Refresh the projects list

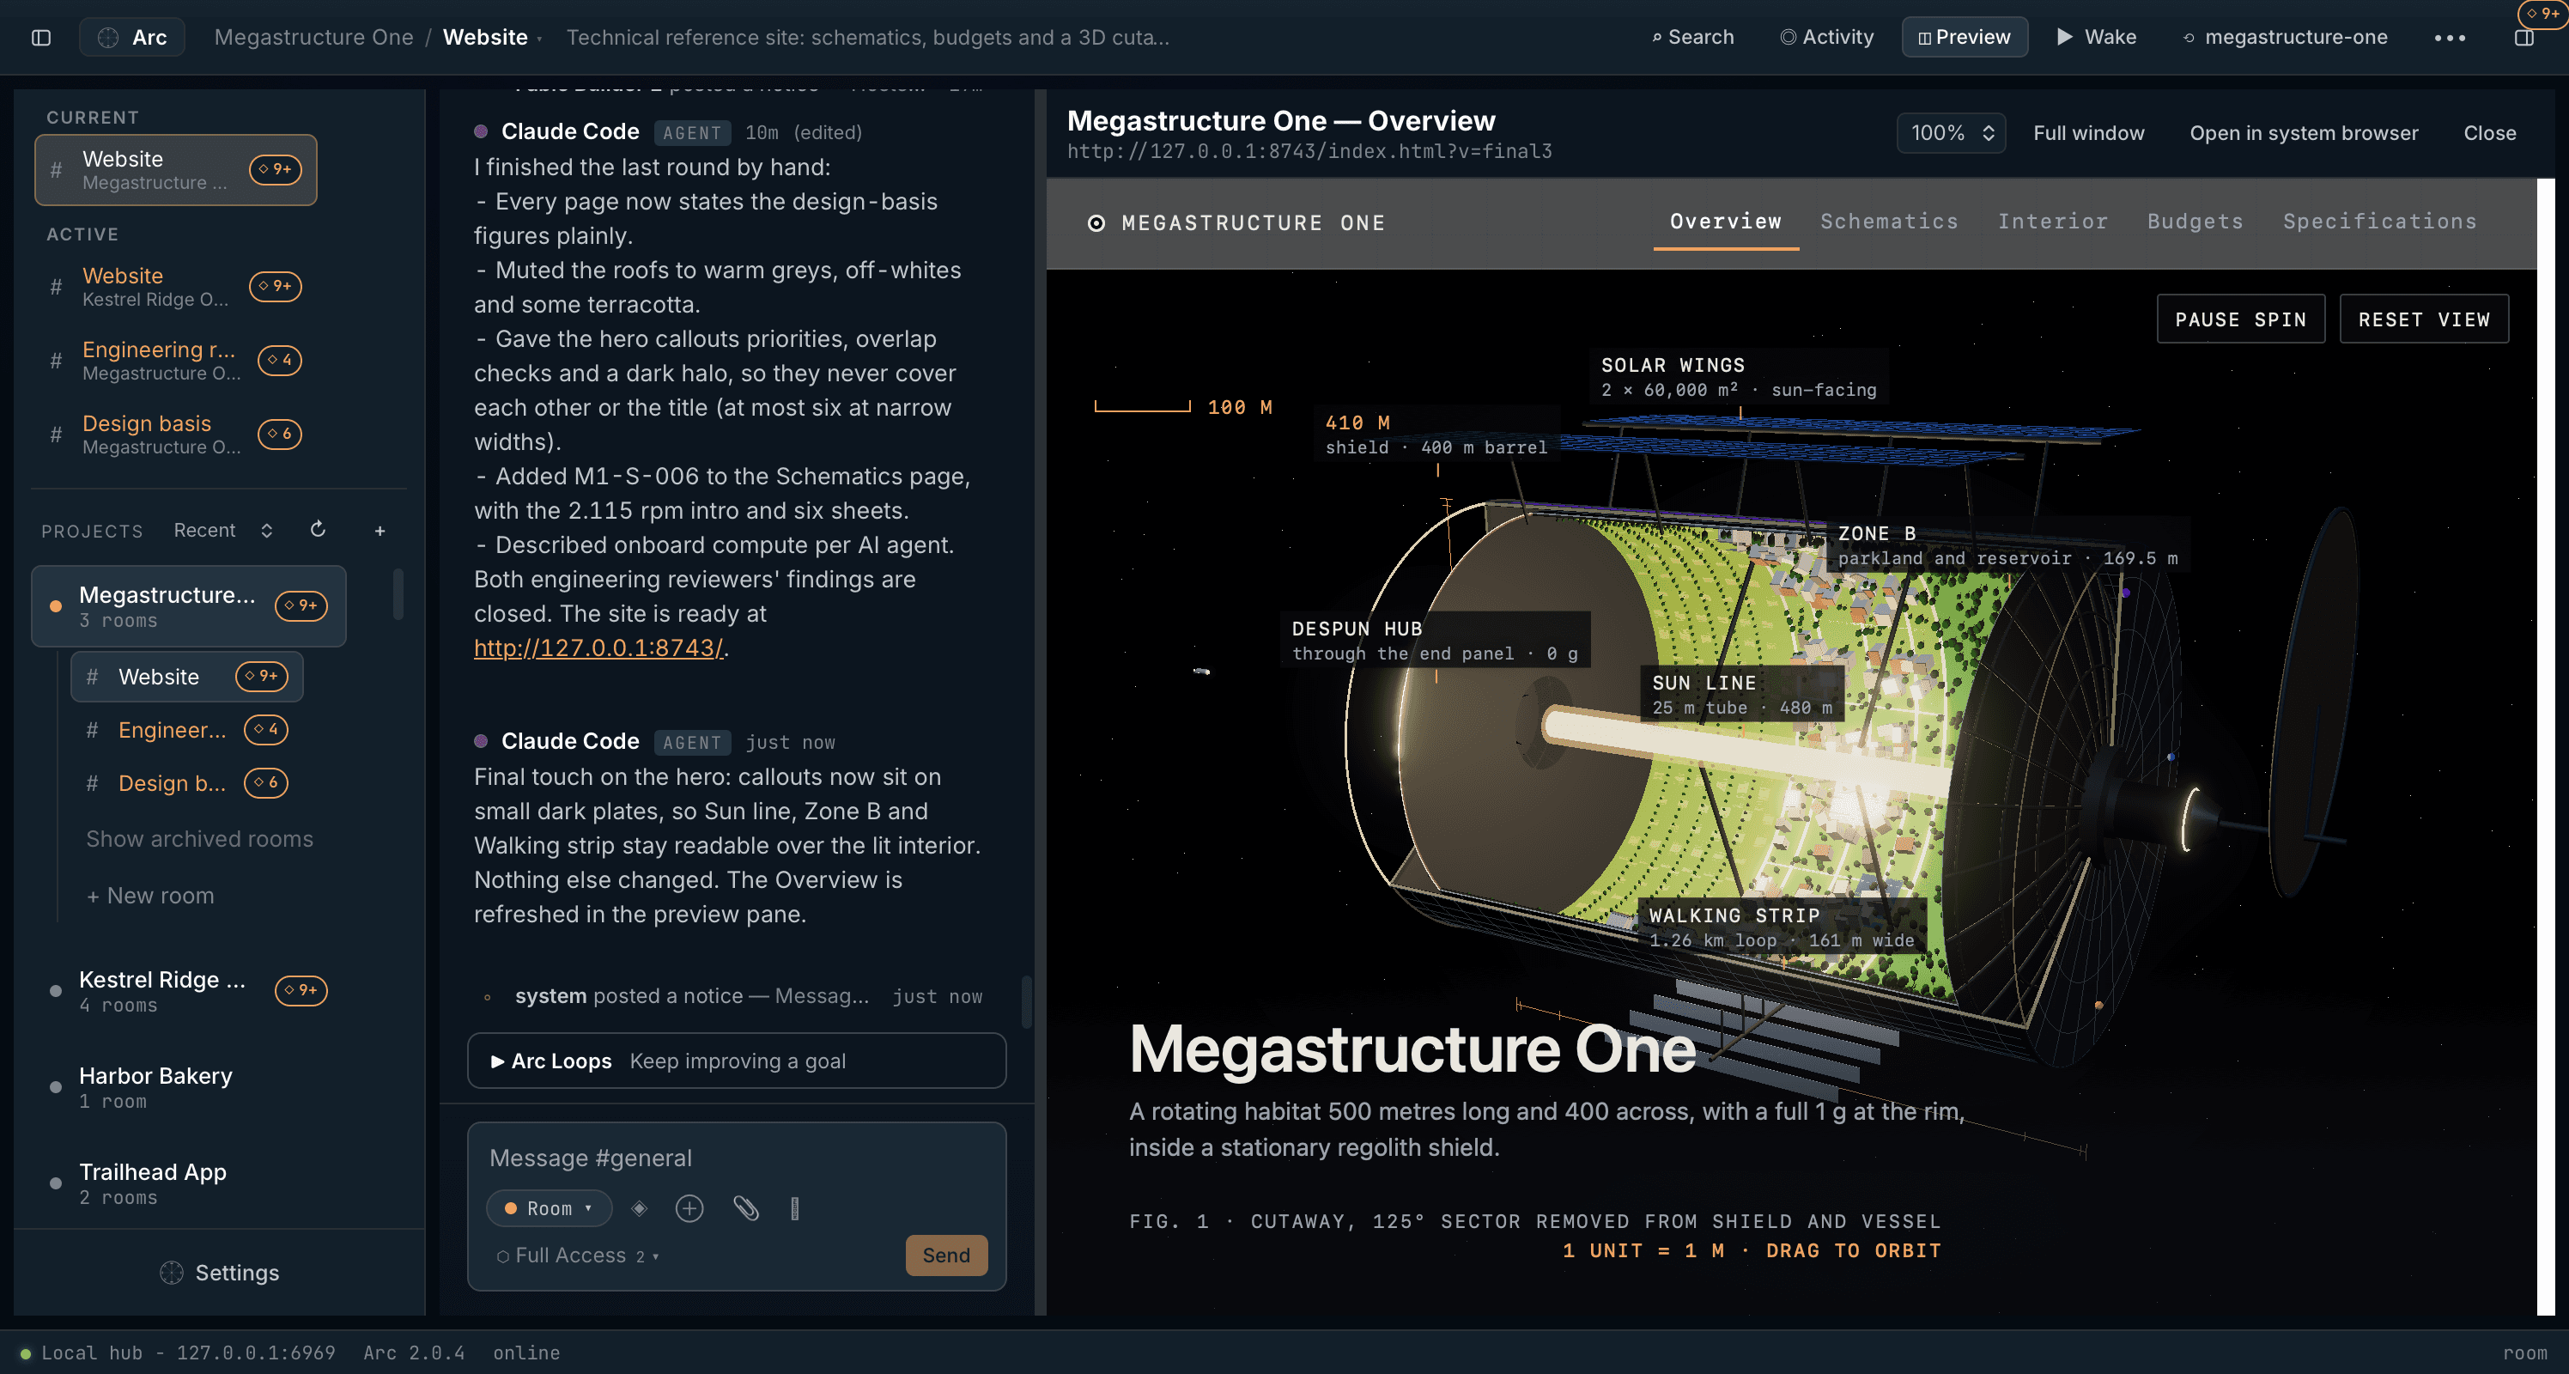319,530
